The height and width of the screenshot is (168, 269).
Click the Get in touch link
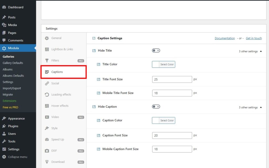254,38
